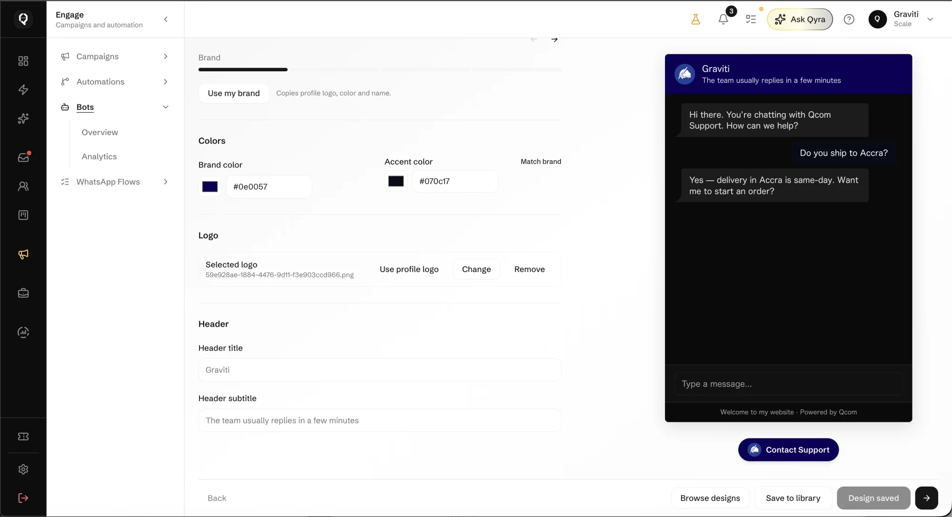Click the next arrow button beside Design saved
Screen dimensions: 952x517
pos(926,498)
